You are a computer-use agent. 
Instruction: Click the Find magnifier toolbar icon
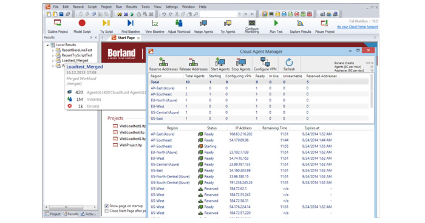tap(196, 14)
